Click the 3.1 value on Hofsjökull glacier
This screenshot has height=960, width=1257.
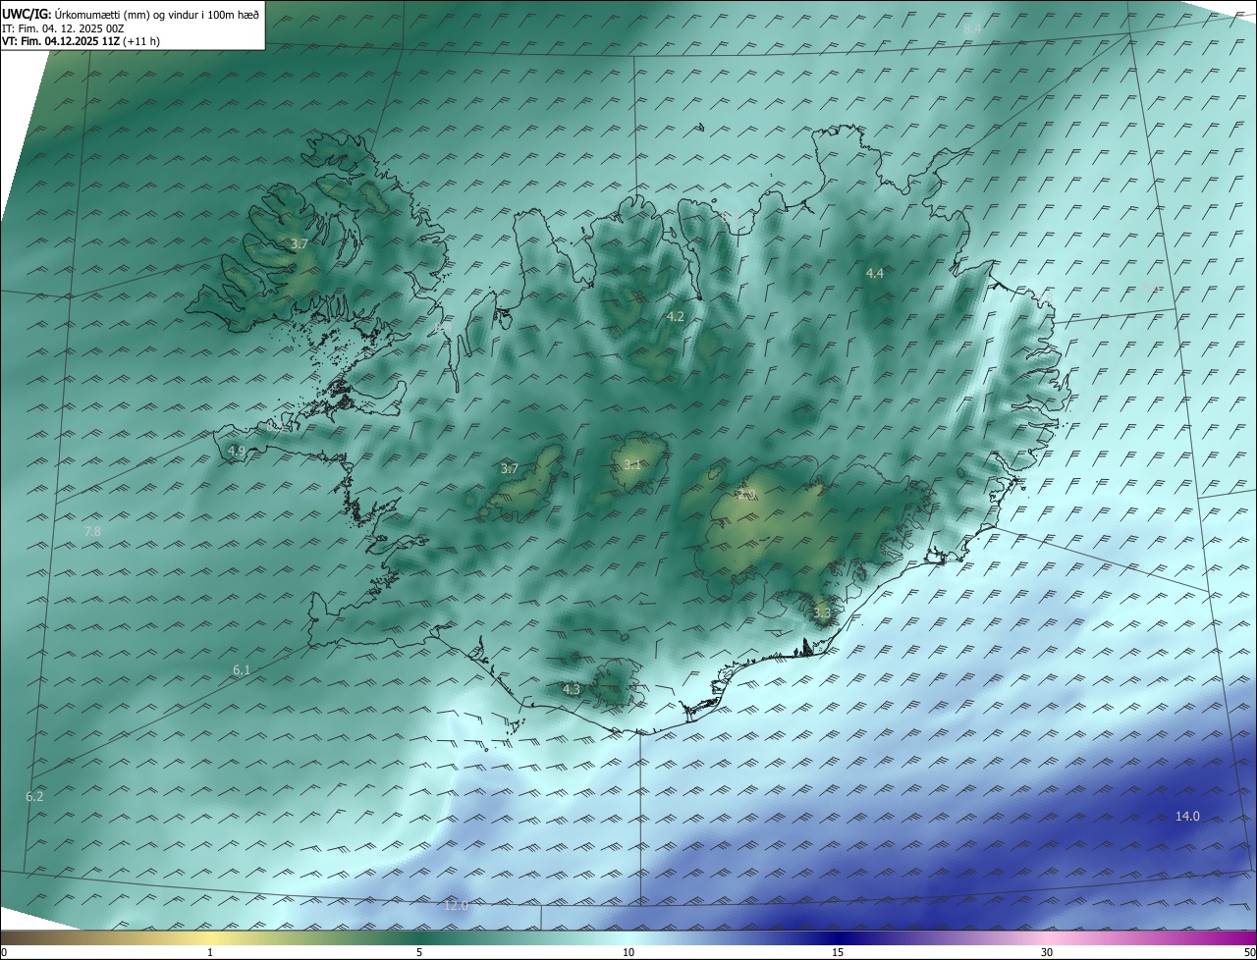tap(631, 464)
